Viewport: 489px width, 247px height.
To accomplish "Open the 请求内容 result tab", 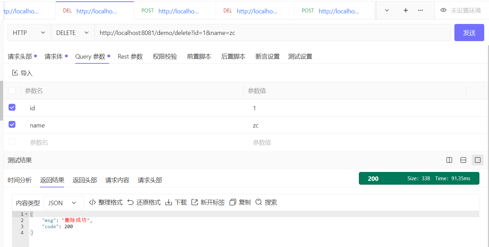I will pyautogui.click(x=117, y=180).
